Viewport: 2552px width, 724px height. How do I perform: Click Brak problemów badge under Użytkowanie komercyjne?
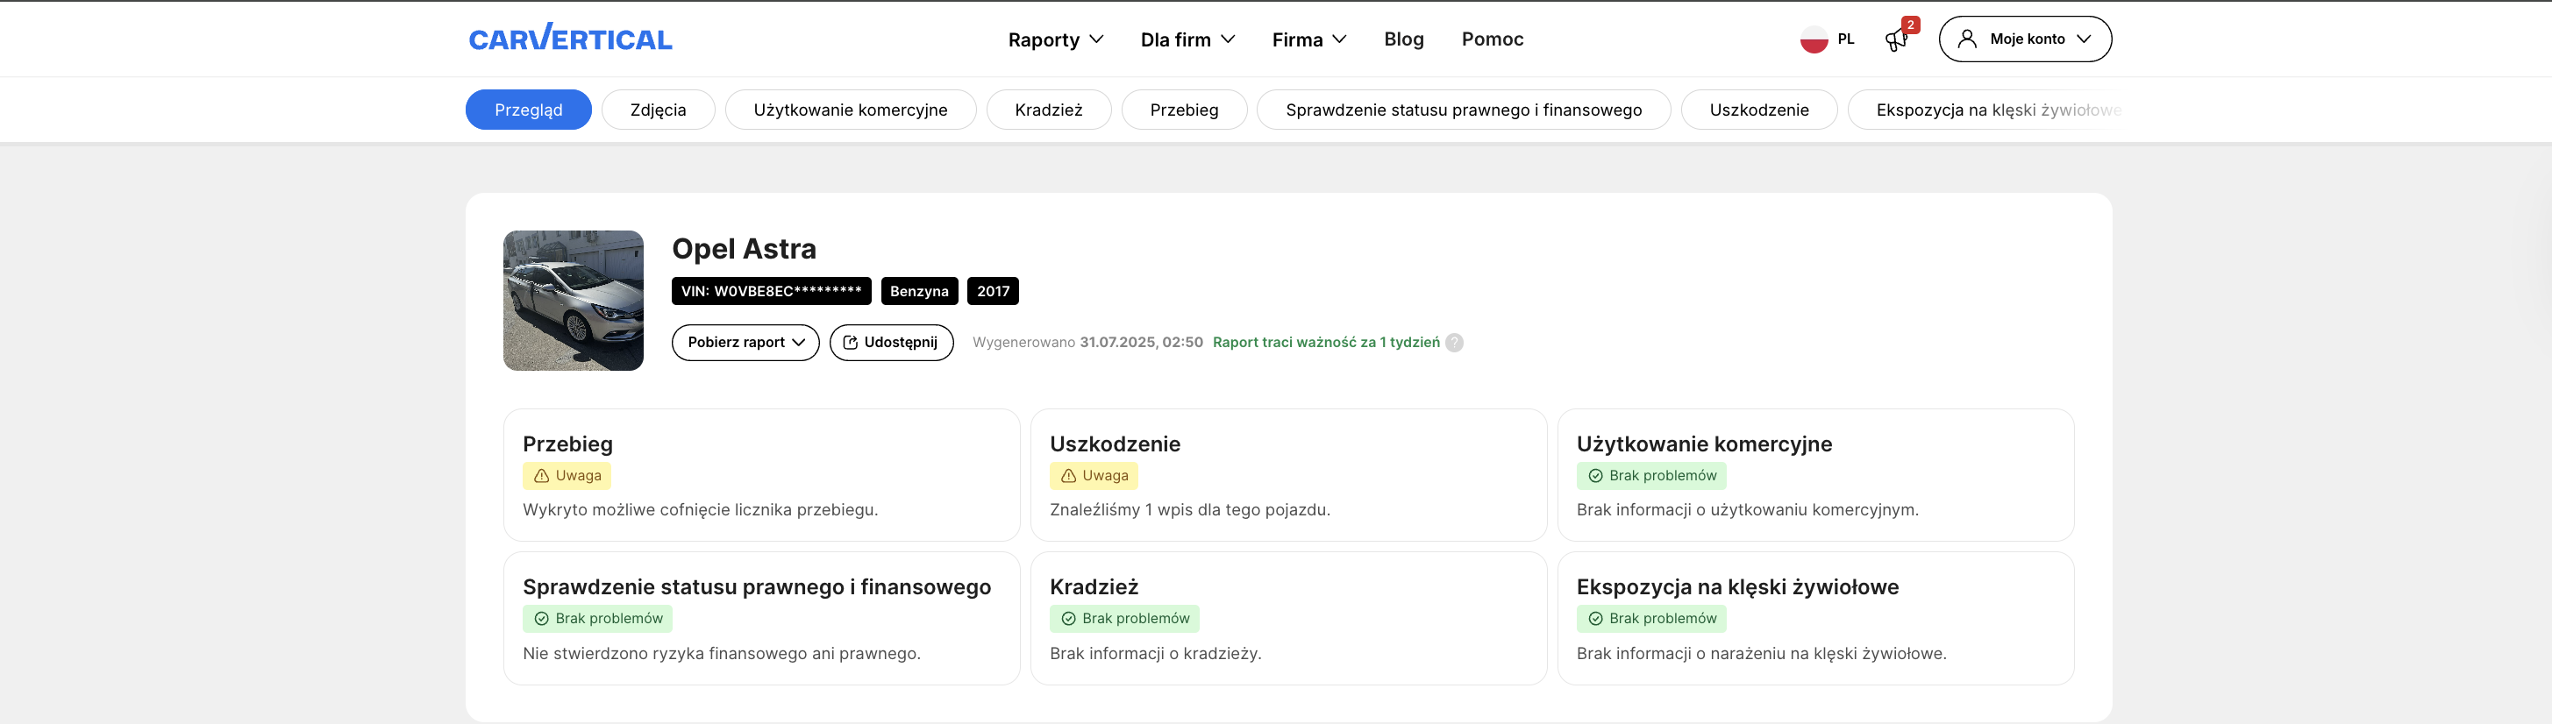[x=1651, y=475]
